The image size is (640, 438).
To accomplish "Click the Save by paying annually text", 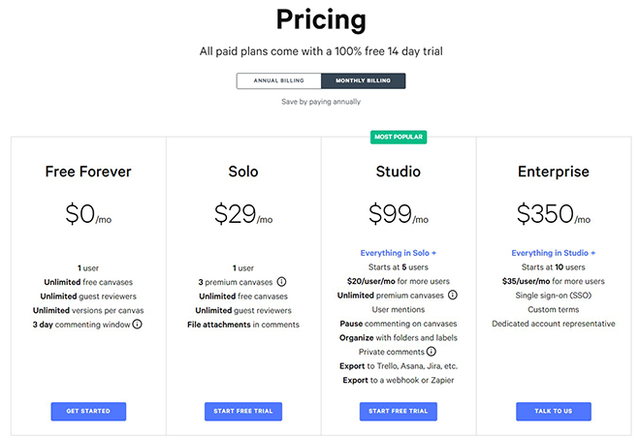I will point(321,102).
